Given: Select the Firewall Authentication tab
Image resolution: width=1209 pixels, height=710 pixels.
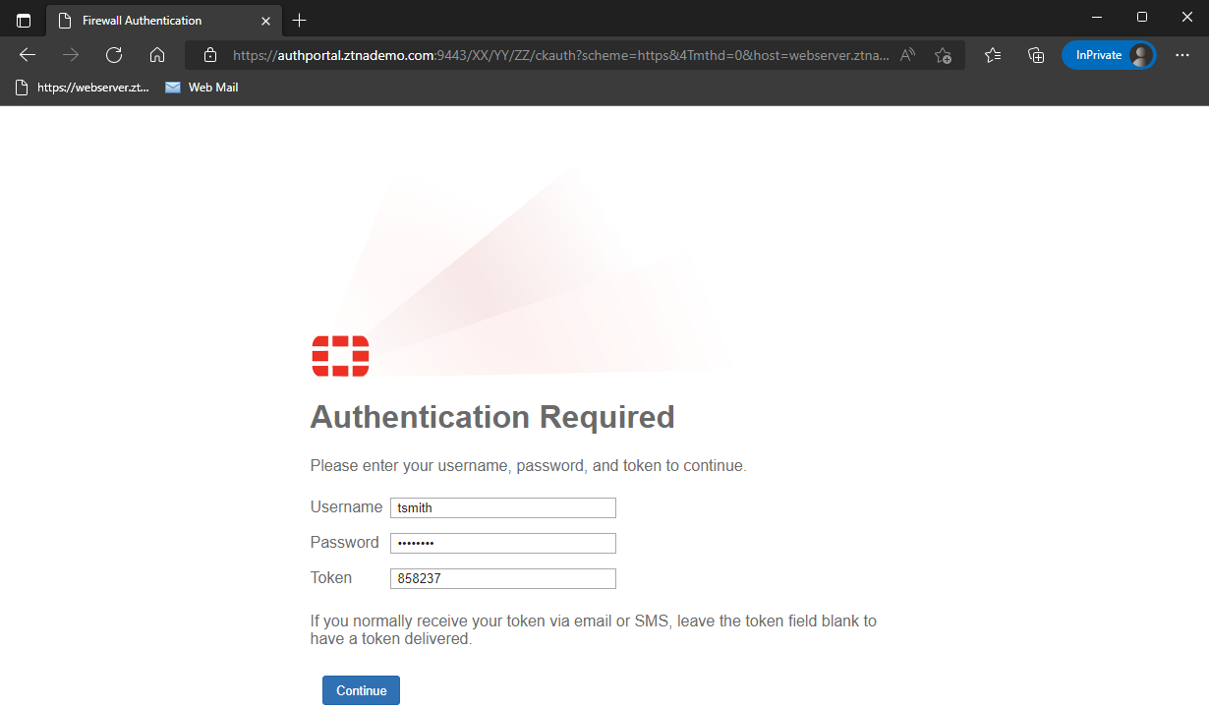Looking at the screenshot, I should tap(147, 20).
